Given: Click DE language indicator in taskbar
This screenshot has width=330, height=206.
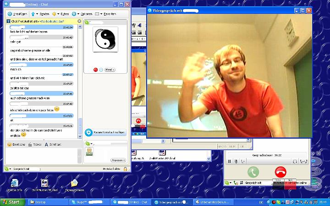Looking at the screenshot, I should pos(261,202).
